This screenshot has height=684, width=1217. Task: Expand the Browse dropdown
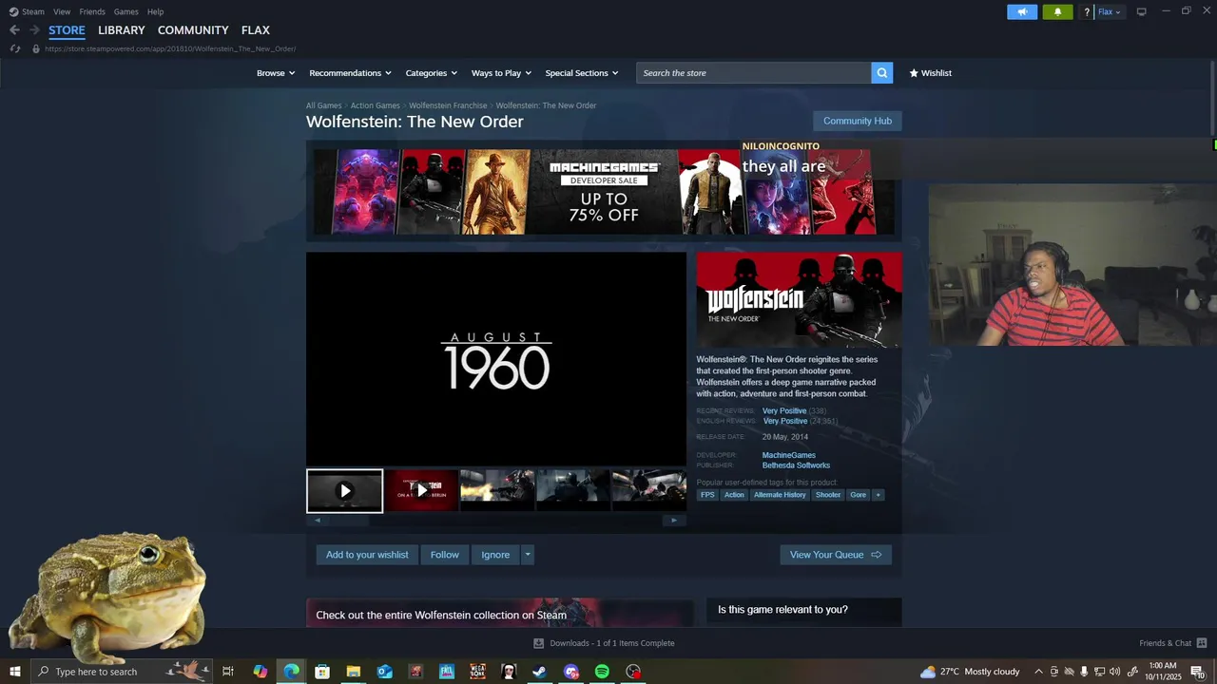point(276,73)
